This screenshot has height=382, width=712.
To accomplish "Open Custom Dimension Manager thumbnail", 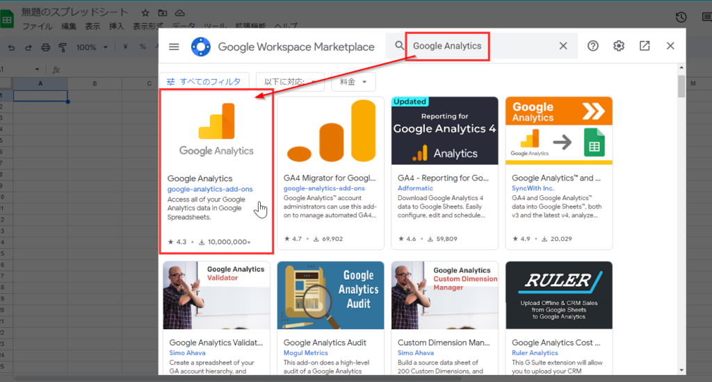I will (x=444, y=295).
